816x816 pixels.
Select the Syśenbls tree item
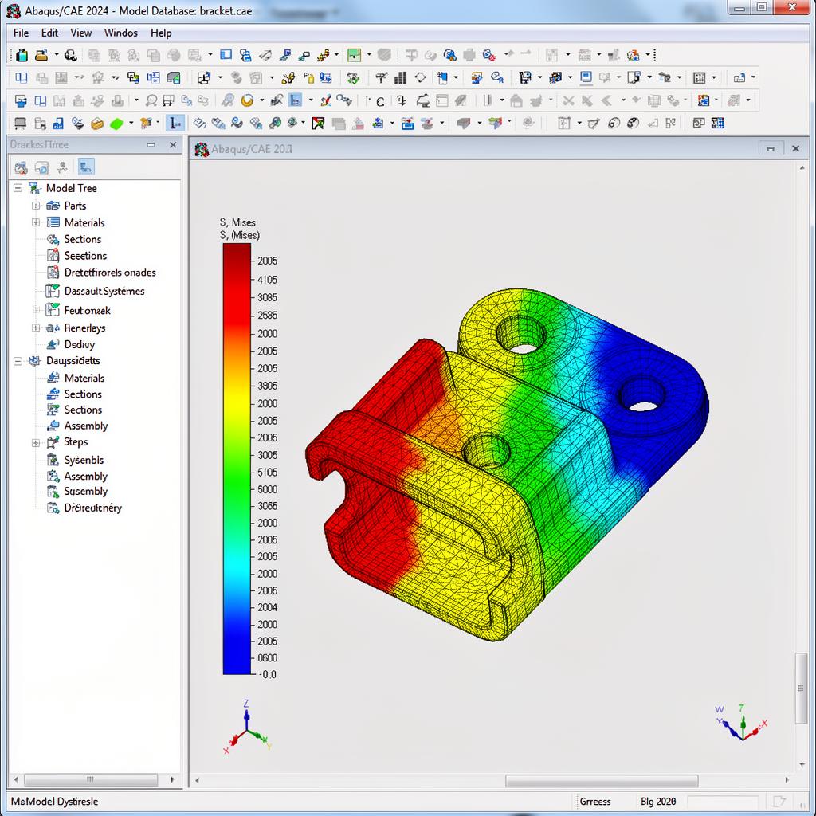84,460
